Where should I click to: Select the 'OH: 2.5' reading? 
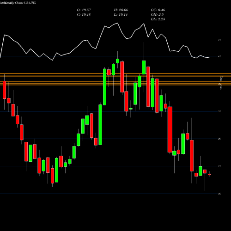(157, 15)
